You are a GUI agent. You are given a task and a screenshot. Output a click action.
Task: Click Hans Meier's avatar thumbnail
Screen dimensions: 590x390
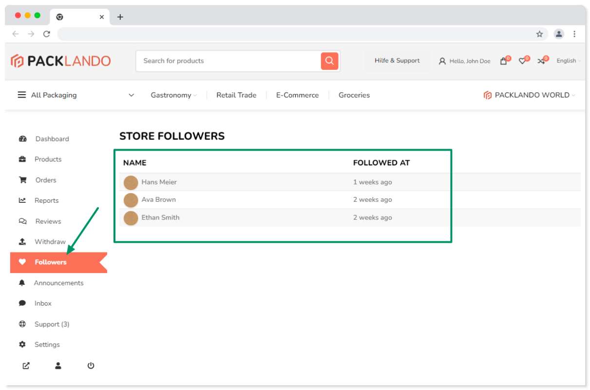coord(131,182)
